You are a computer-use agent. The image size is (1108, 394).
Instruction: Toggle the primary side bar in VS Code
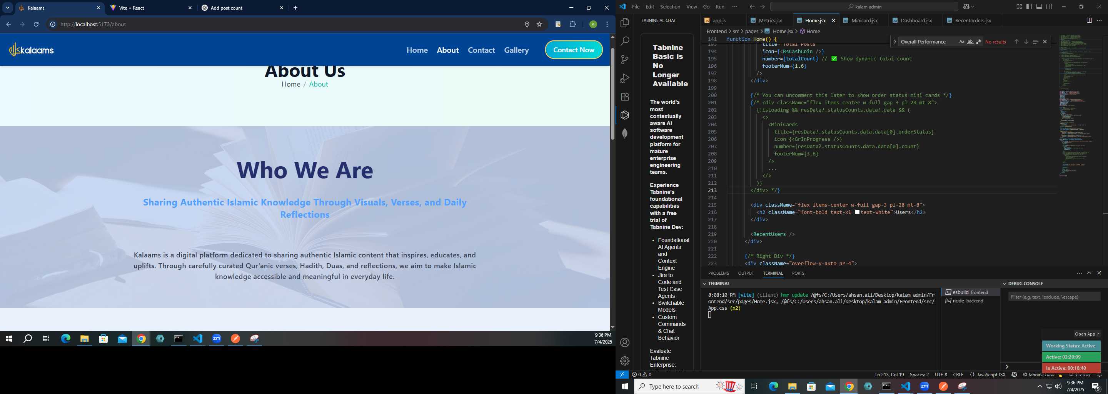coord(1029,7)
